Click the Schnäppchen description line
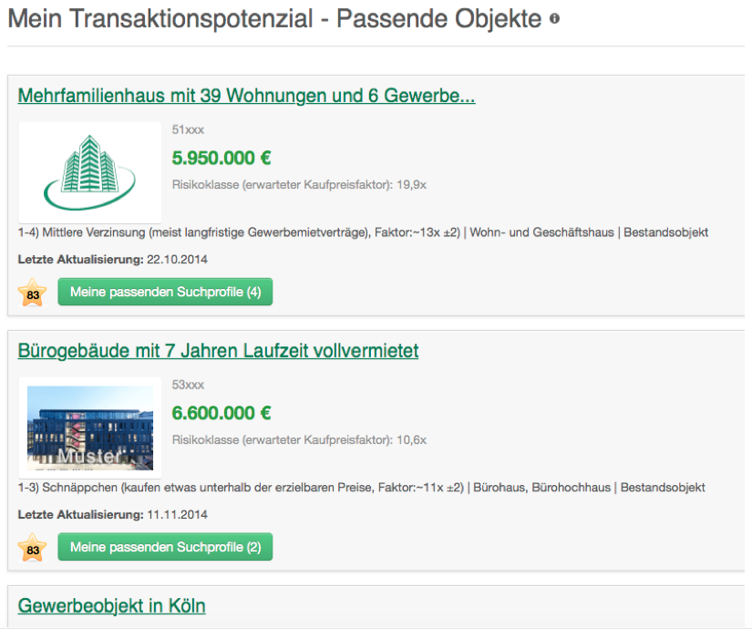The height and width of the screenshot is (629, 752). [x=361, y=488]
